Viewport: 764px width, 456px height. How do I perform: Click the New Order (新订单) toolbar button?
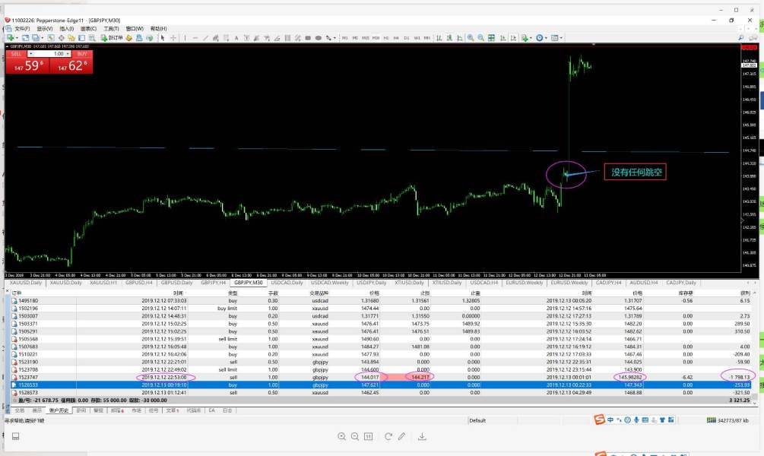[112, 37]
